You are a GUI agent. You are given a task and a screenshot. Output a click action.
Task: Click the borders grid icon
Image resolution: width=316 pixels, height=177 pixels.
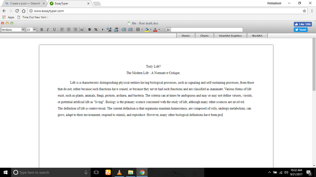[x=138, y=29]
